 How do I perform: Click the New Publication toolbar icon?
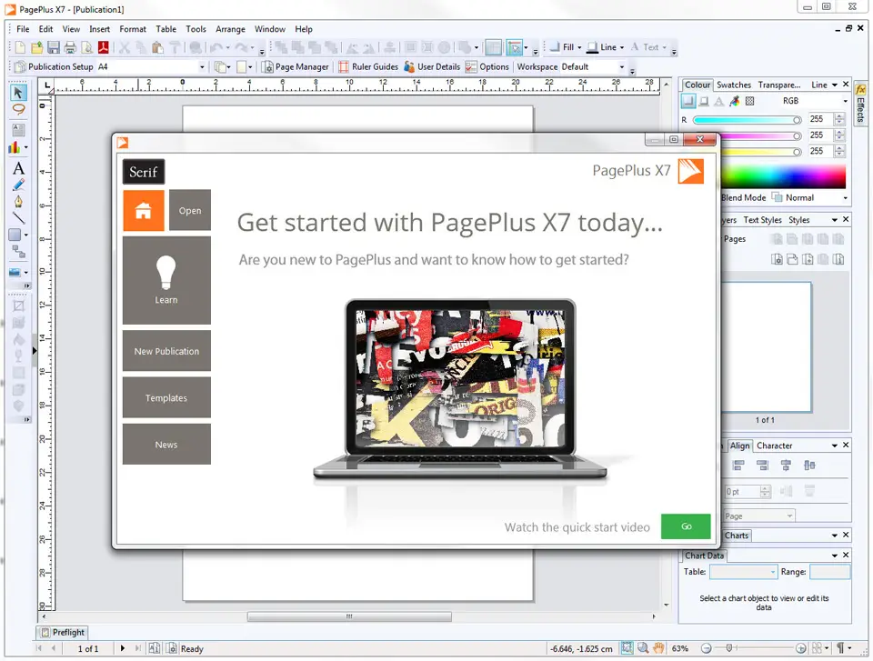[x=20, y=47]
